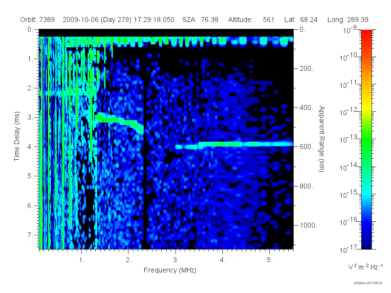Click the 'Orbit: 7389' header text
Viewport: 391px width, 293px height.
point(38,20)
